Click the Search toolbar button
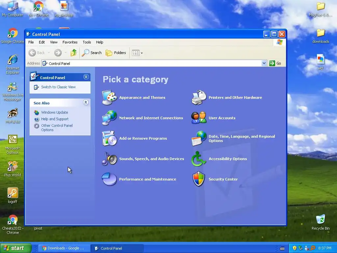337x253 pixels. click(x=92, y=53)
